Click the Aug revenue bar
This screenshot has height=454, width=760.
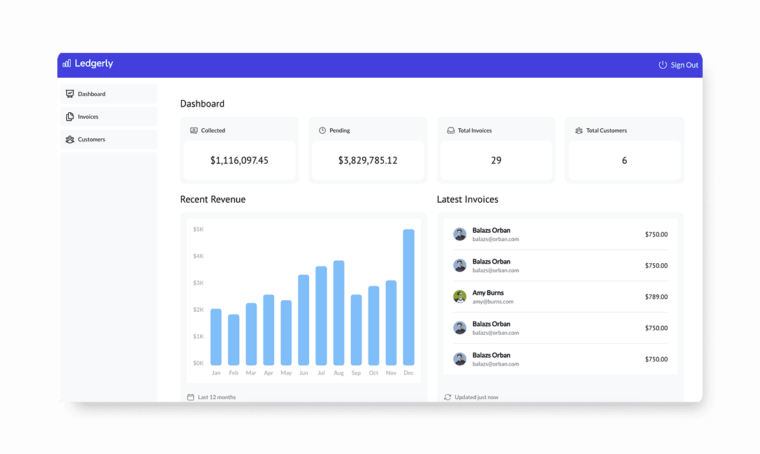[339, 312]
